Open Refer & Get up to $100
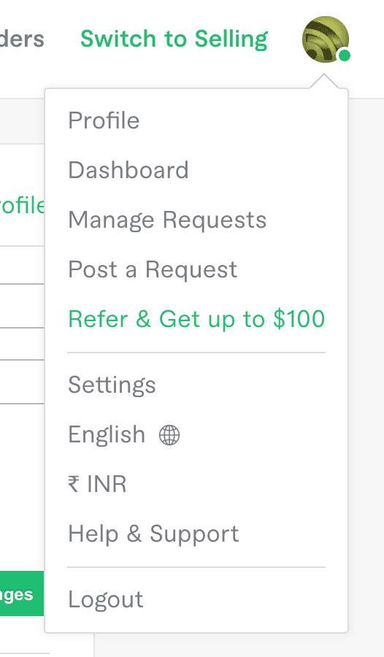The height and width of the screenshot is (657, 384). [x=196, y=319]
